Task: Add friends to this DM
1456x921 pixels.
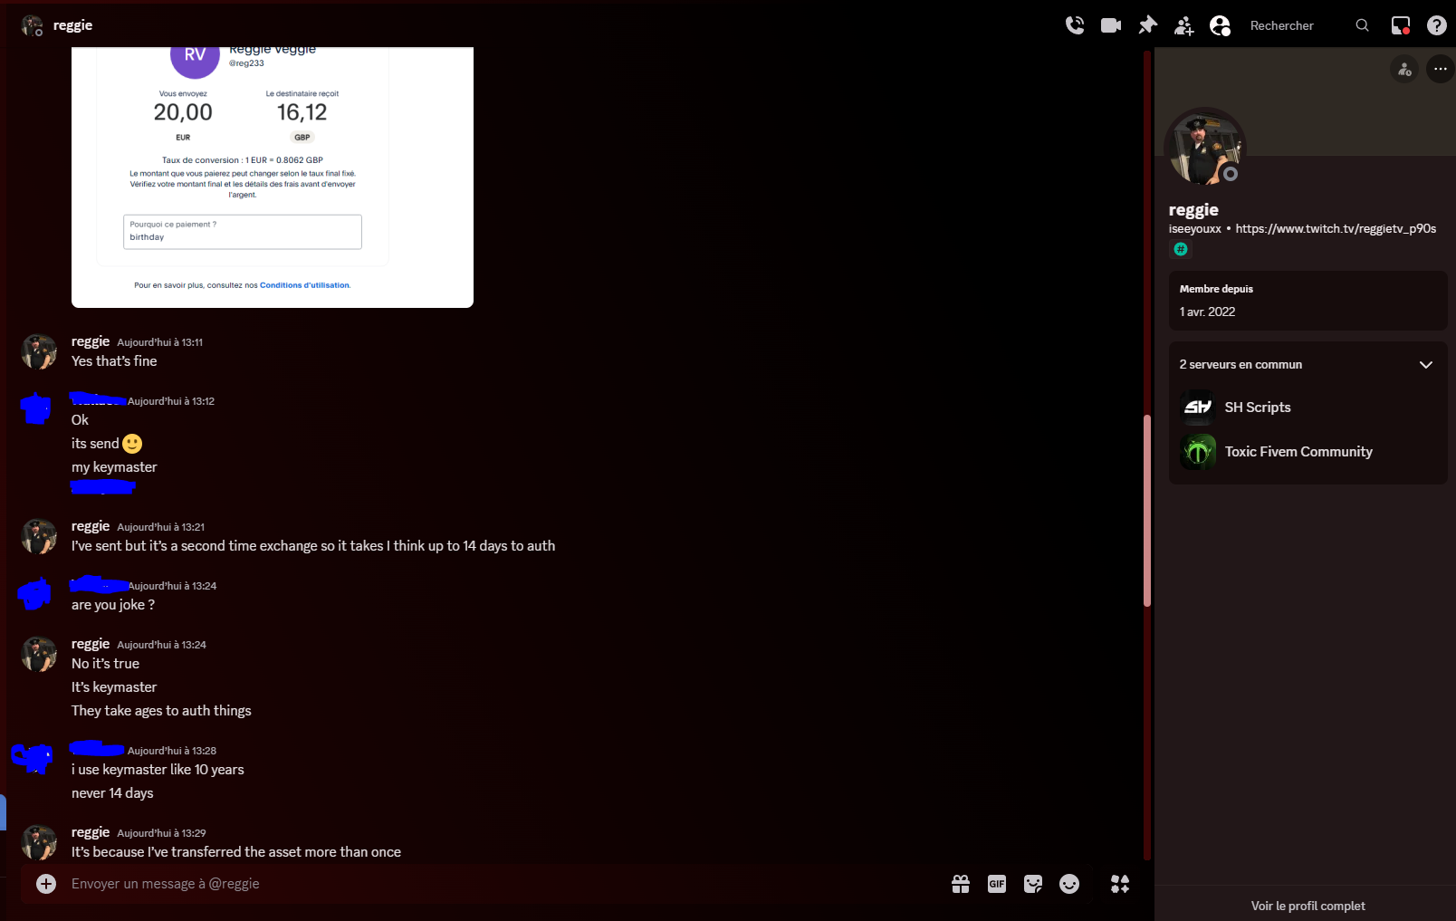Action: click(x=1183, y=25)
